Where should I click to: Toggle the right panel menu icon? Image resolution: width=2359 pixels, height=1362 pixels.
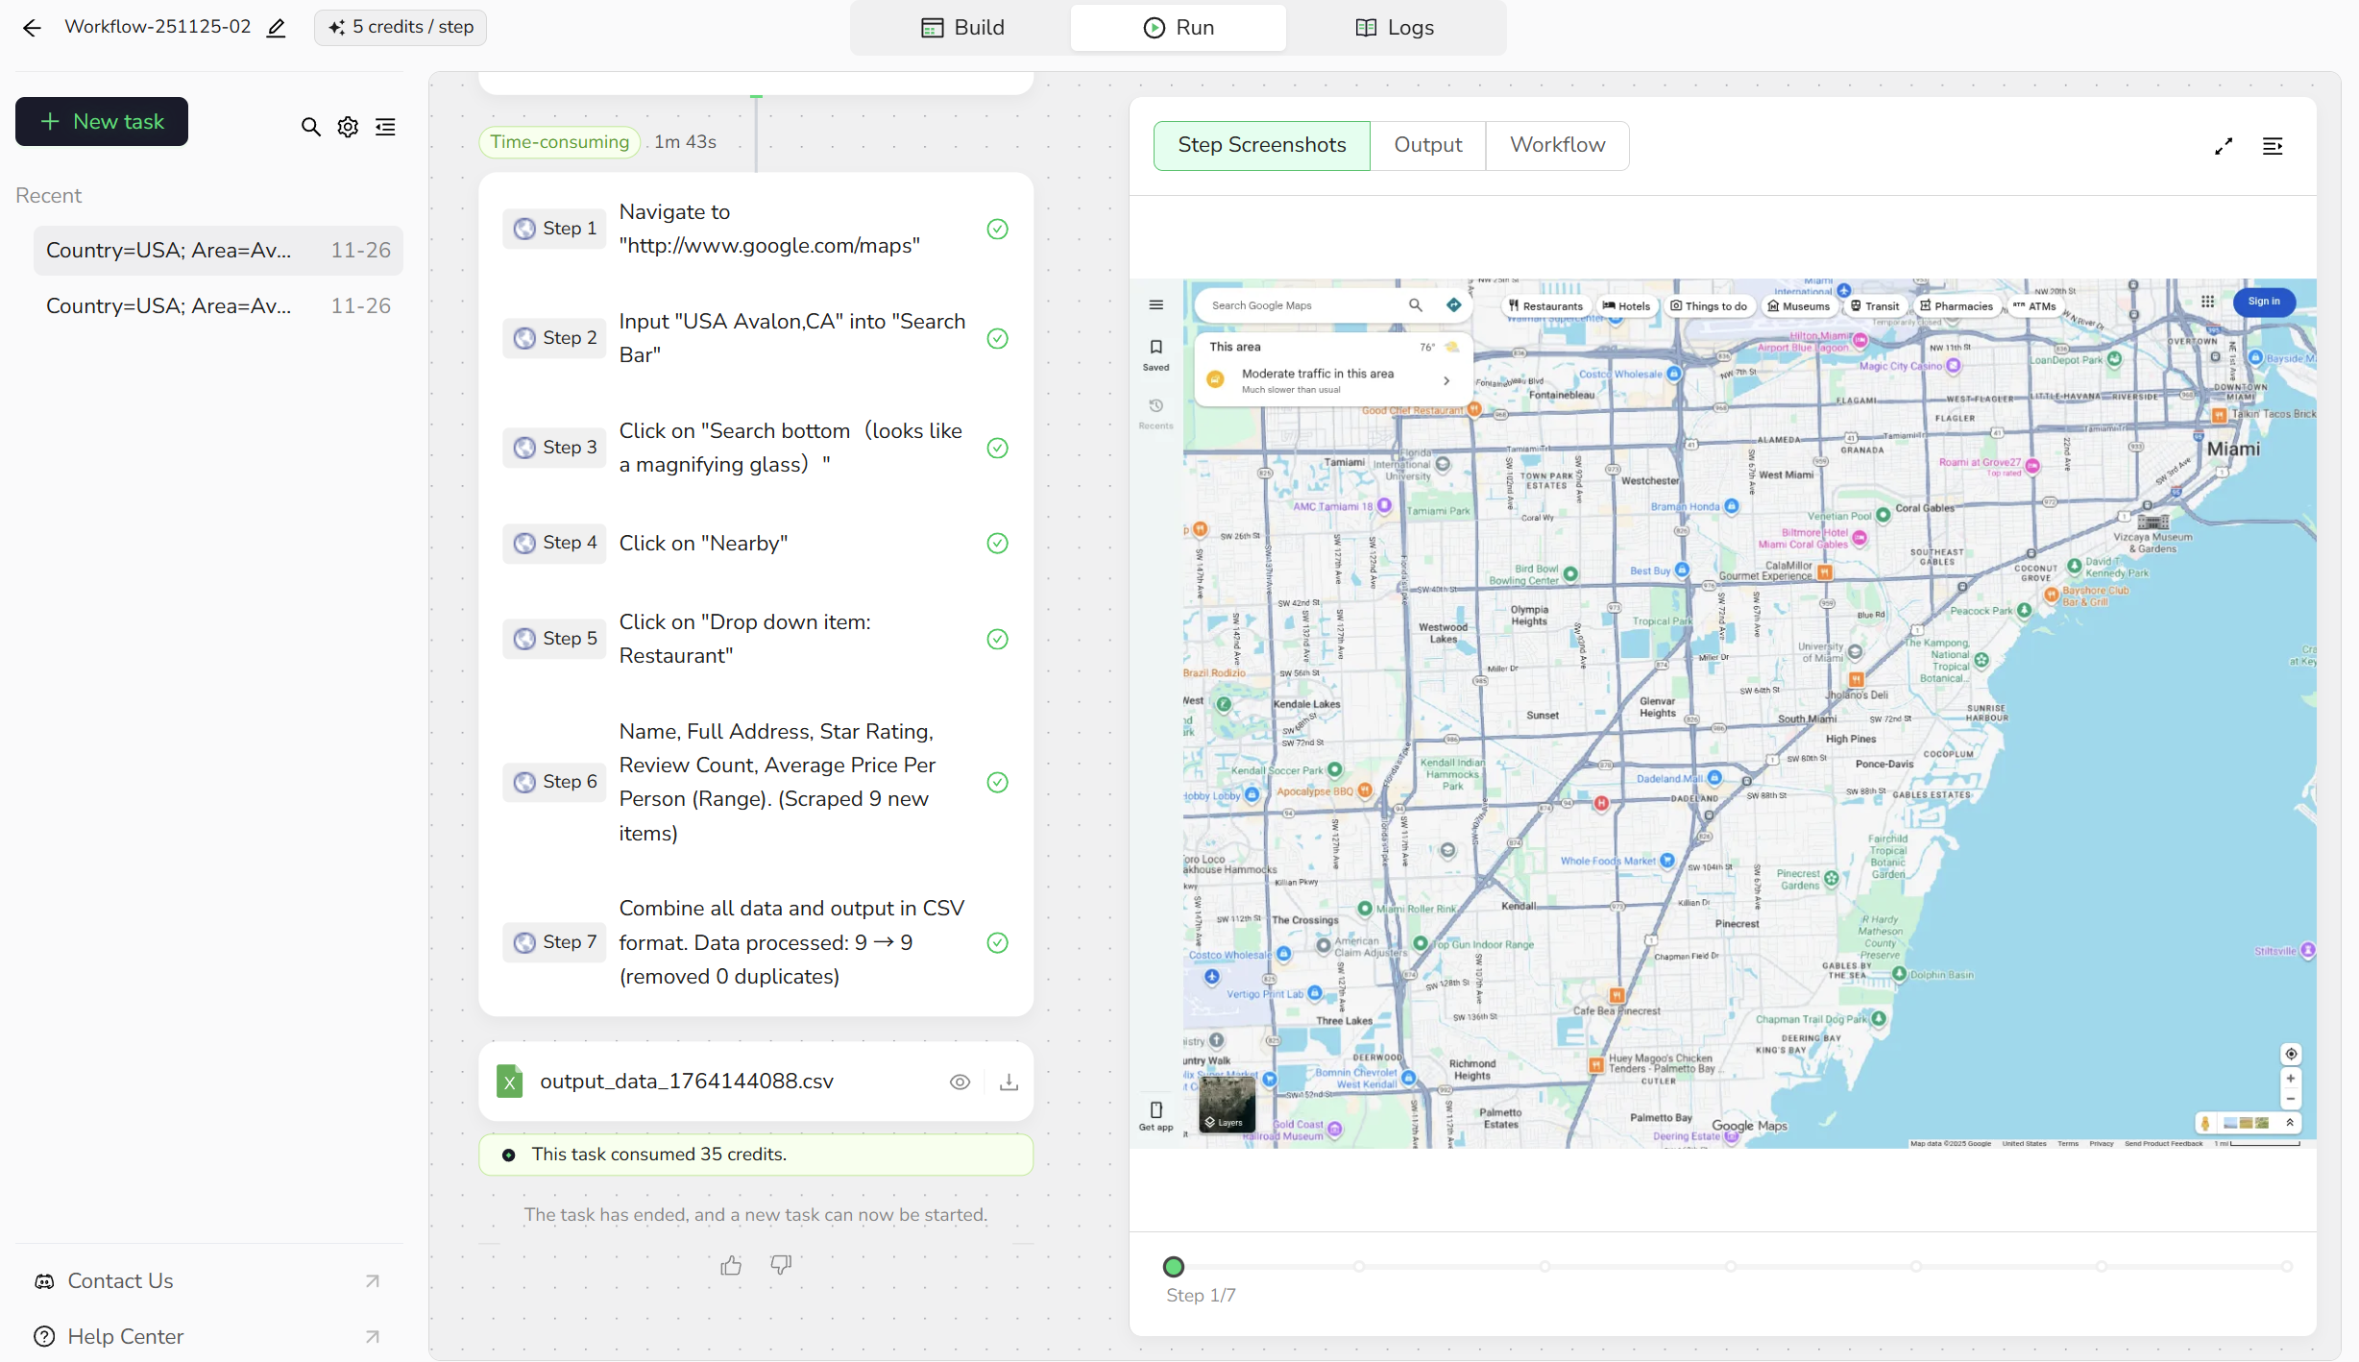click(x=2273, y=146)
